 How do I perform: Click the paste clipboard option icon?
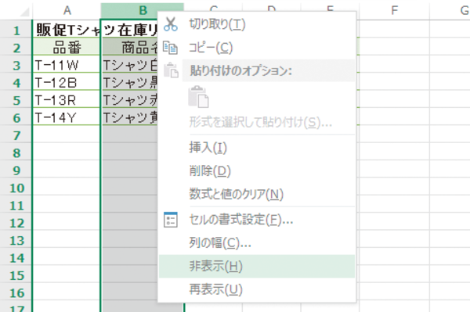(x=198, y=96)
